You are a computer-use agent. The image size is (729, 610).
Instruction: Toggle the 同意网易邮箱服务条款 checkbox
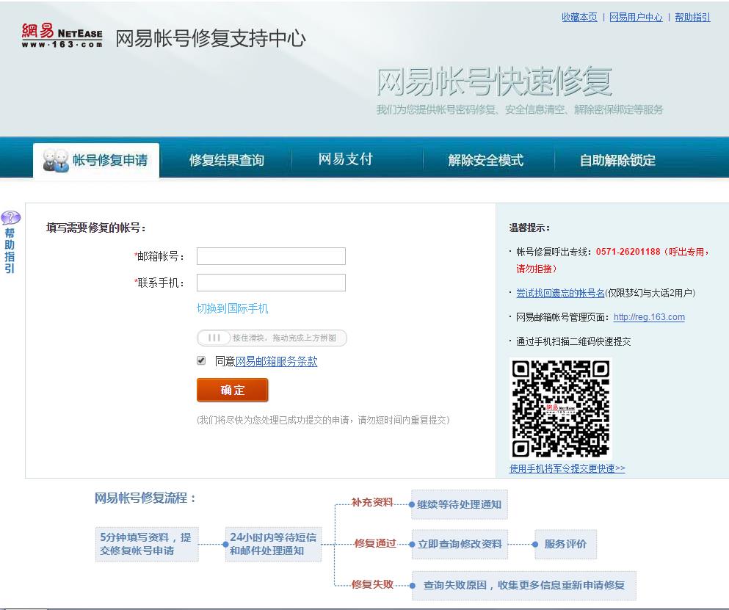[x=201, y=361]
